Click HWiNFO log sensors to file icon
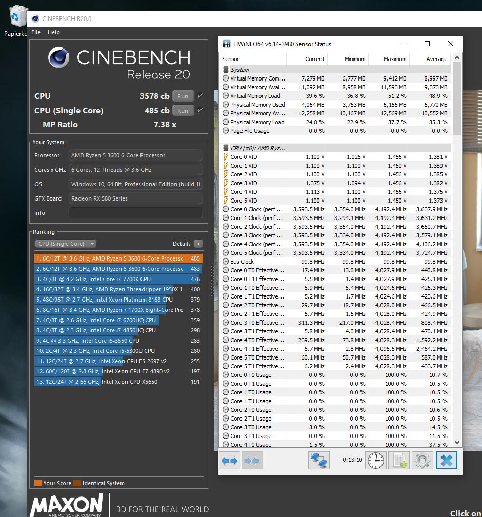The image size is (482, 517). (399, 460)
